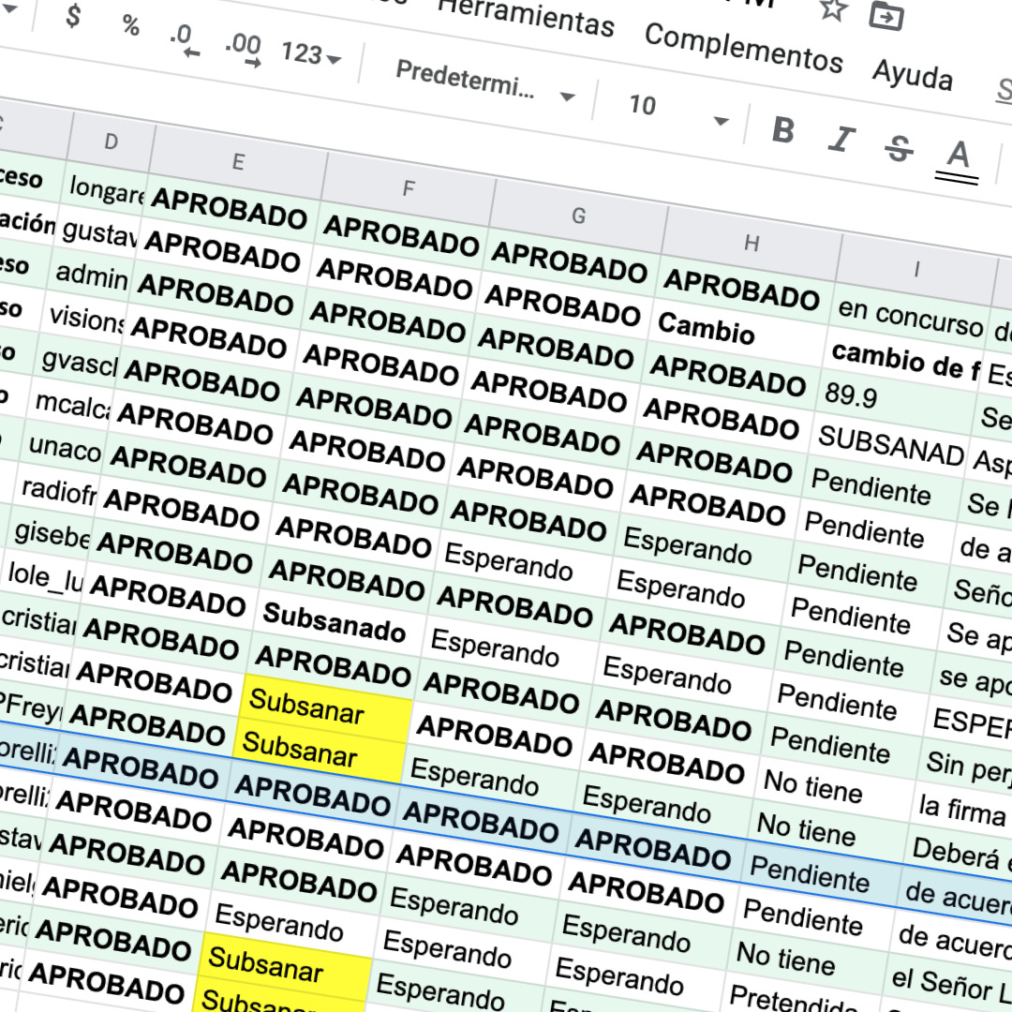This screenshot has width=1012, height=1012.
Task: Select the cell reading 'lole_lu'
Action: pos(45,577)
